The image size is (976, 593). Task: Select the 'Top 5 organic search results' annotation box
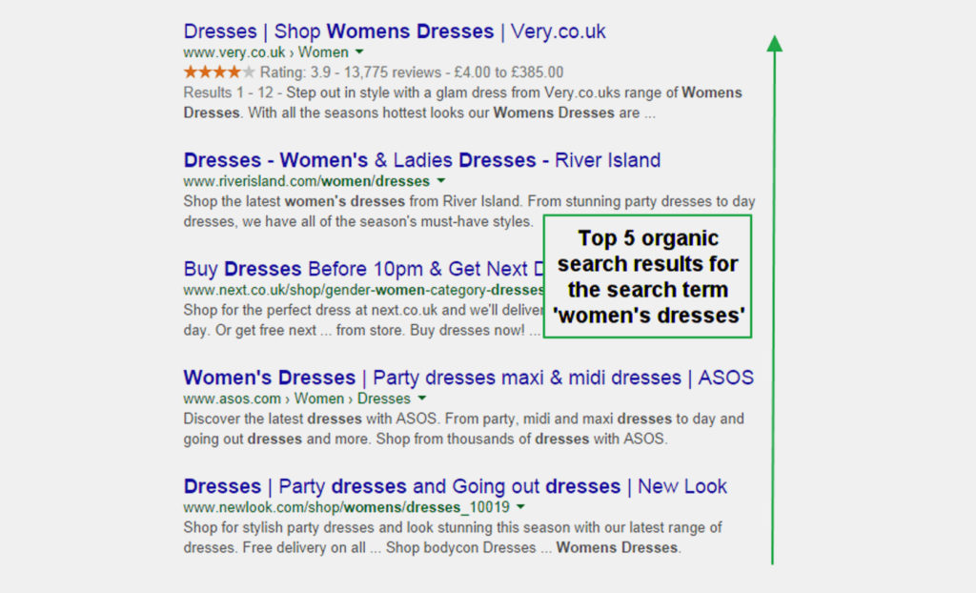point(648,276)
